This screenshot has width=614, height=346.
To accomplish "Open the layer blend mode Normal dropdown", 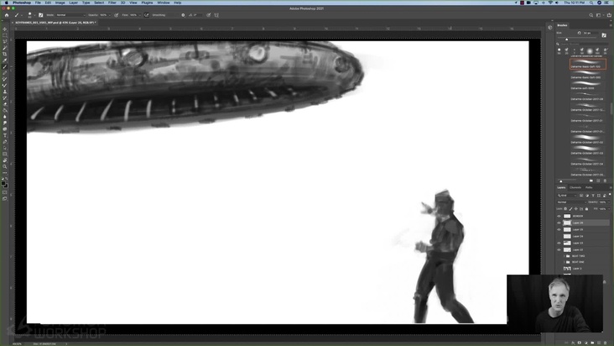I will (x=571, y=202).
